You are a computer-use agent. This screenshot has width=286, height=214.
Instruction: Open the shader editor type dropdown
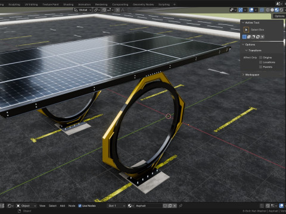coord(11,206)
